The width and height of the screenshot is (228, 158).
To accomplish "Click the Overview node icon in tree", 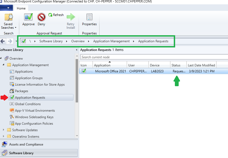I will coord(7,59).
